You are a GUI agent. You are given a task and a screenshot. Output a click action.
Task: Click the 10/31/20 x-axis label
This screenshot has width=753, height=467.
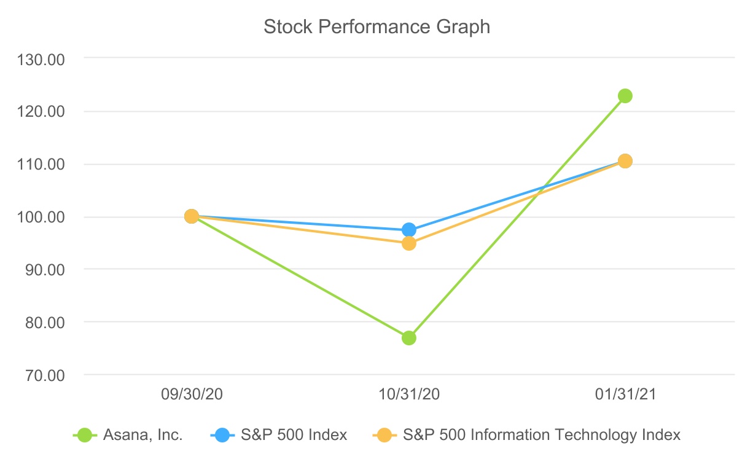[409, 394]
